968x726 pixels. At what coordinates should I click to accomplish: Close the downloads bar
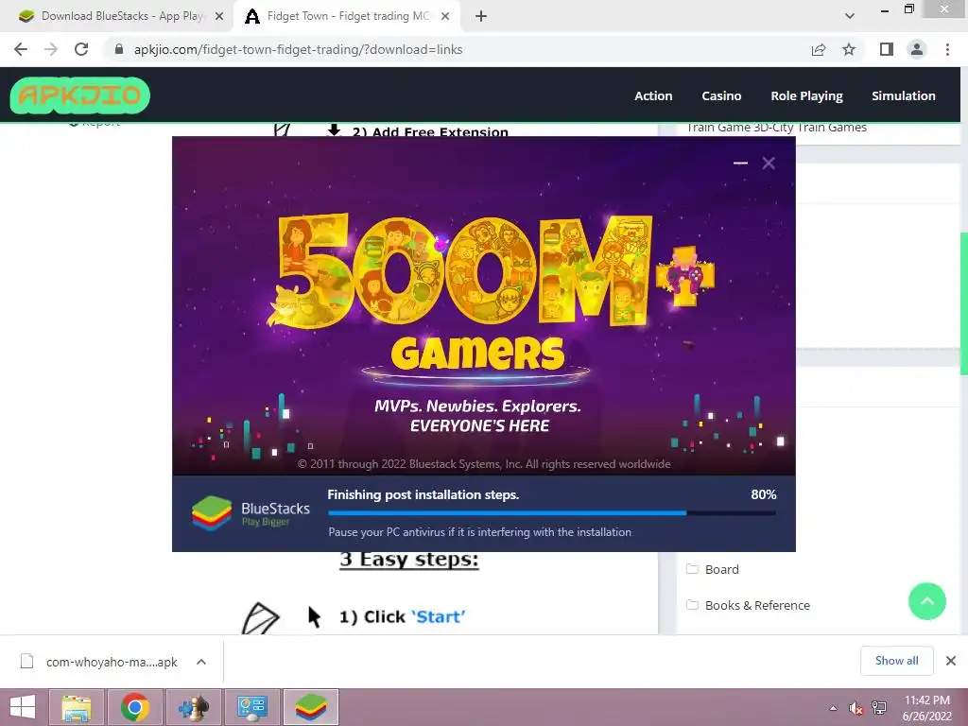pos(951,661)
